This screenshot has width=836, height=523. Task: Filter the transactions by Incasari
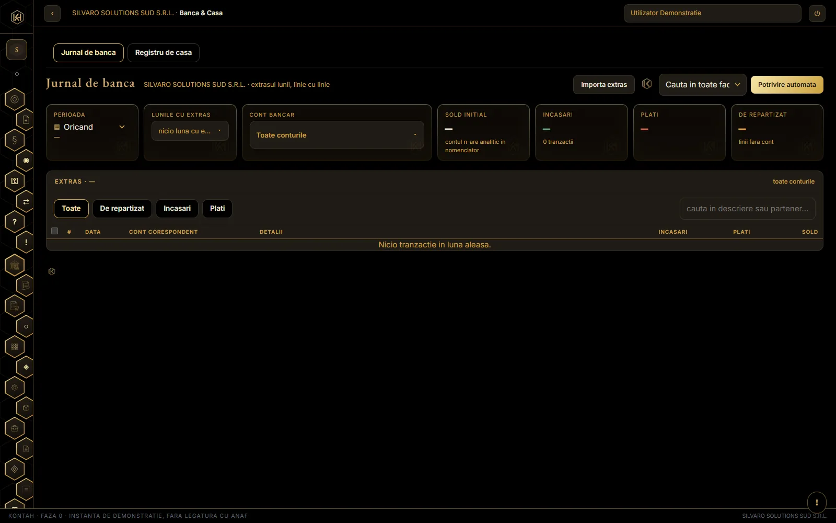177,209
